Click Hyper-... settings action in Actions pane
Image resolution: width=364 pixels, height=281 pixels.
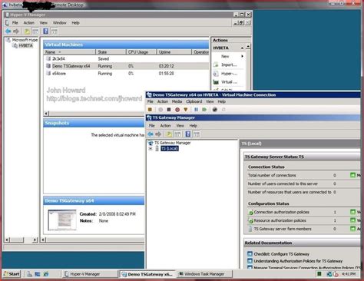[229, 74]
